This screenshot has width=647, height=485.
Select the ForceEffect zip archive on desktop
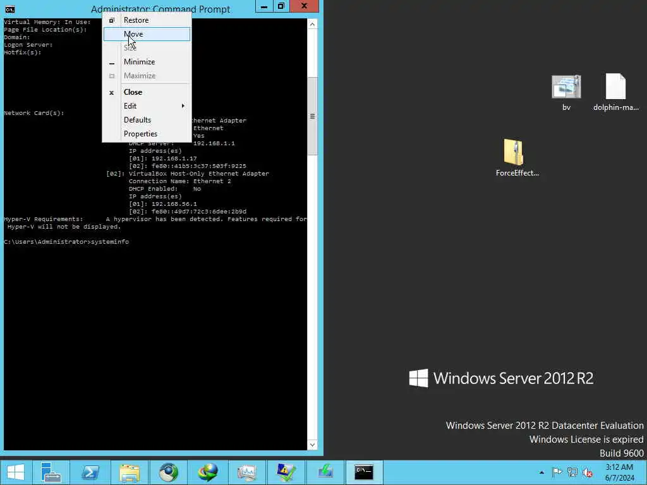click(x=517, y=158)
